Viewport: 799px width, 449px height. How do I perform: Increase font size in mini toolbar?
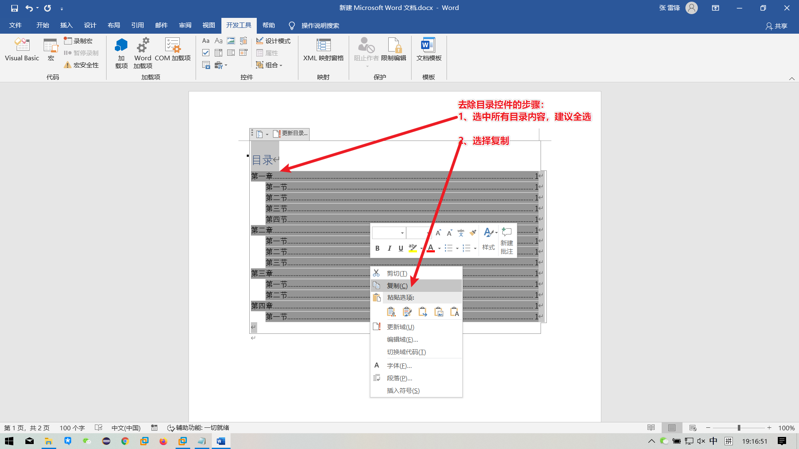click(x=438, y=233)
